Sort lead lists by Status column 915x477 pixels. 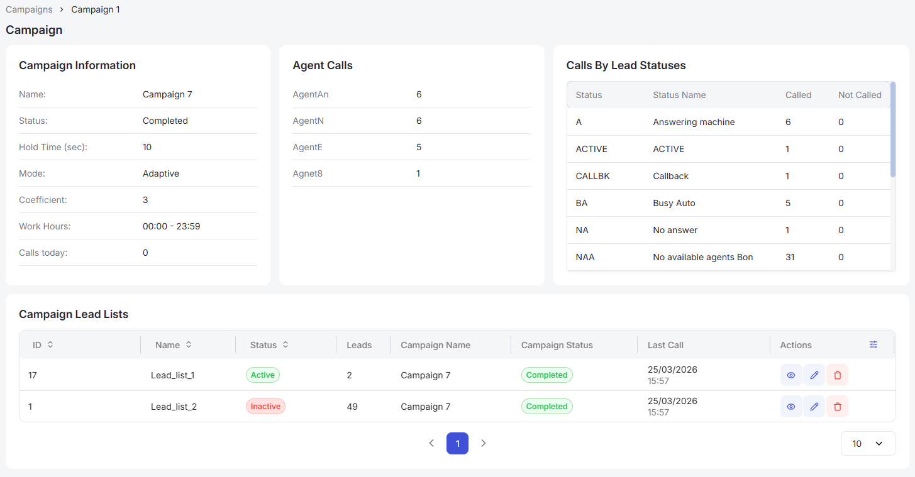pyautogui.click(x=286, y=344)
